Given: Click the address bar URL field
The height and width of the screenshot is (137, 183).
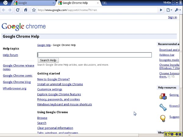Looking at the screenshot, I should click(x=98, y=10).
